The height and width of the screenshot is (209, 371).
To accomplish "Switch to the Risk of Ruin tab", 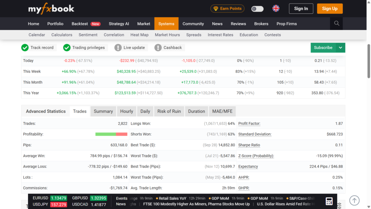I will point(169,111).
